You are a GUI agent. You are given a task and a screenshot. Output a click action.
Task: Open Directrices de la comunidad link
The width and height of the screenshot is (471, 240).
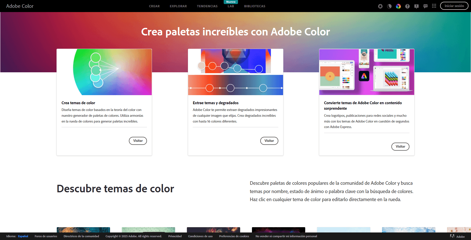click(x=81, y=236)
